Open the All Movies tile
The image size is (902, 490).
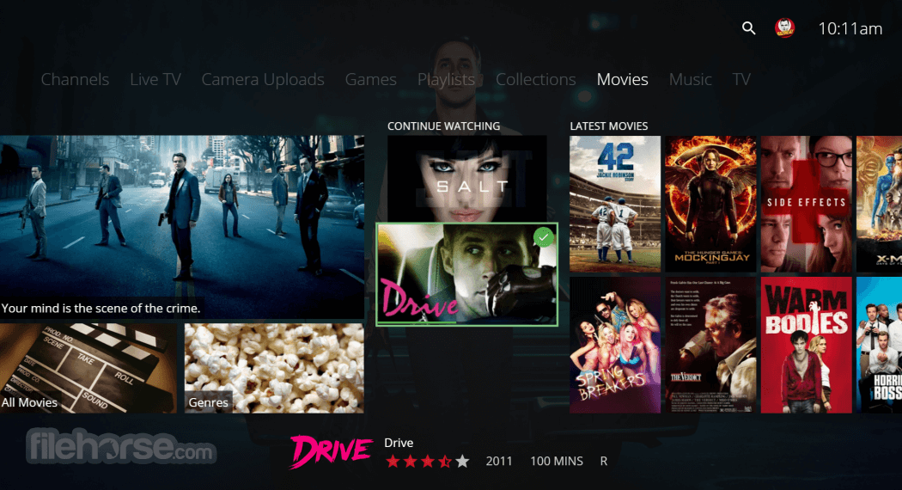pyautogui.click(x=88, y=368)
